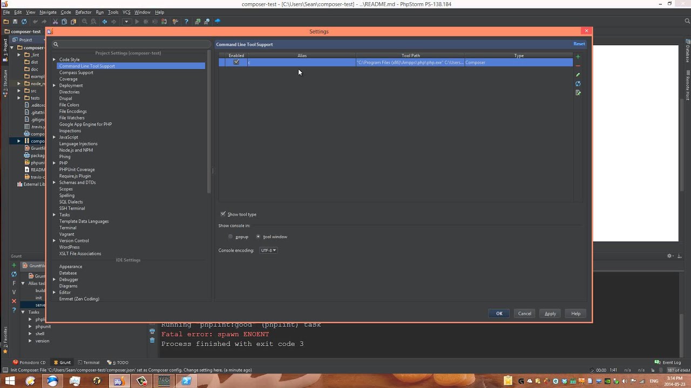Click the question mark icon in Grunt panel
Screen dimensions: 691x388
14,309
